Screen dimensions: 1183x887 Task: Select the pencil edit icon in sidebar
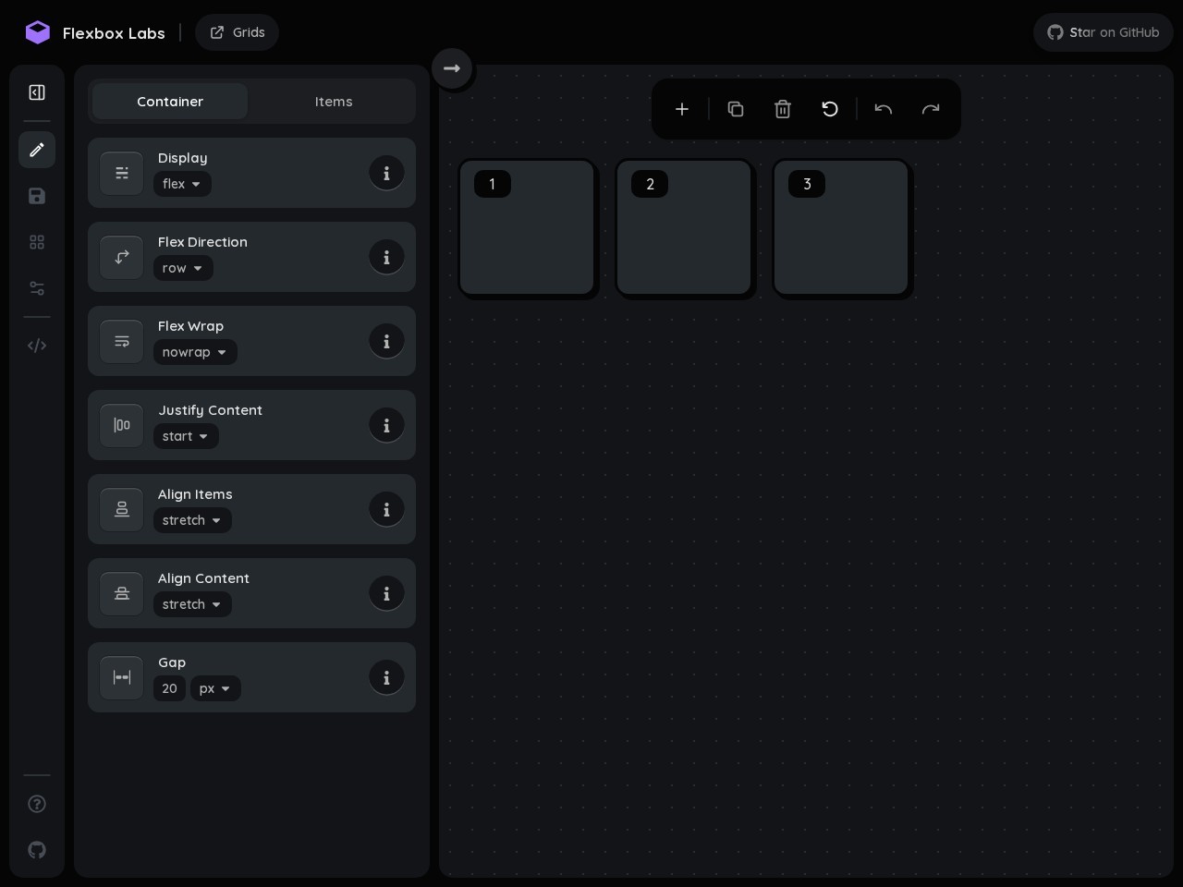pos(37,150)
